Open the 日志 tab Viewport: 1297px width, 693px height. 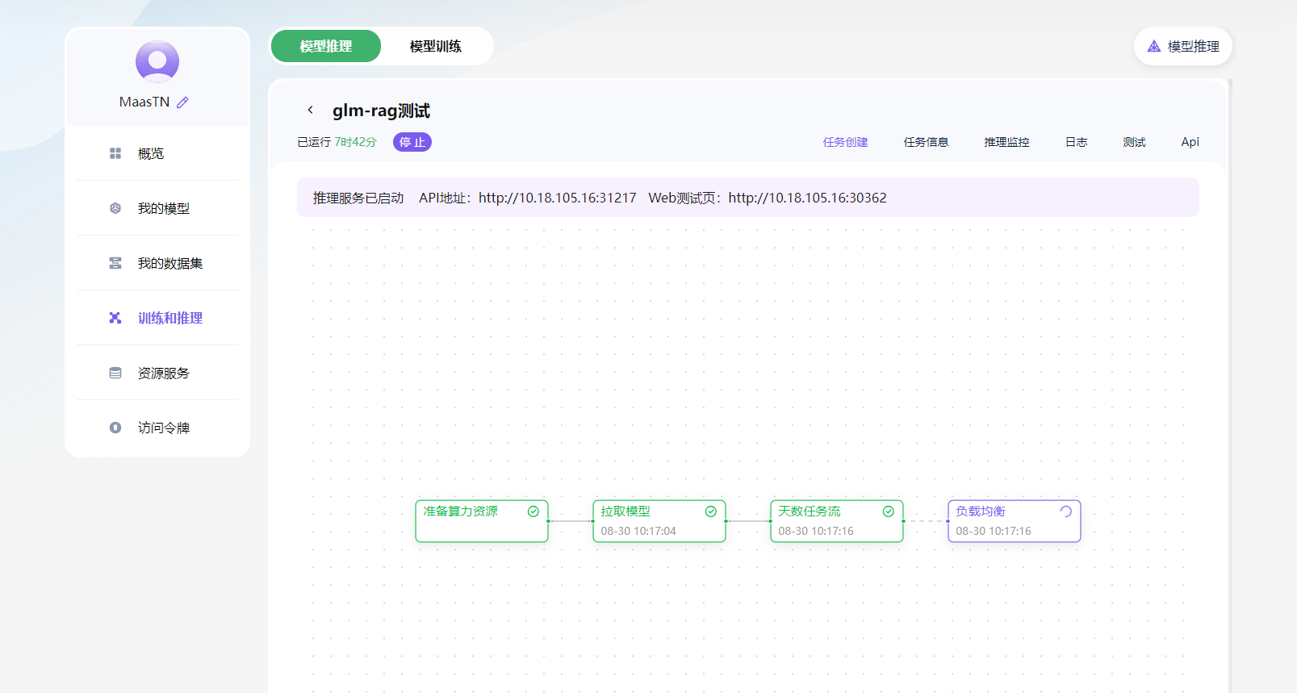pos(1076,142)
